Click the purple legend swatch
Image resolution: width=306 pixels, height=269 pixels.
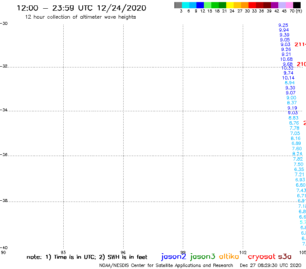point(275,5)
